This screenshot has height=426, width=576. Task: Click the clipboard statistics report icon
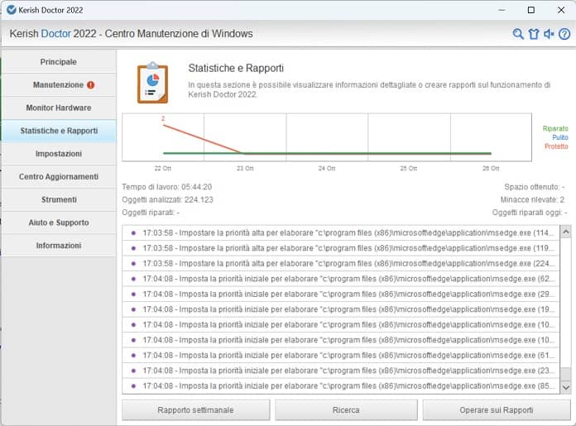pos(152,83)
